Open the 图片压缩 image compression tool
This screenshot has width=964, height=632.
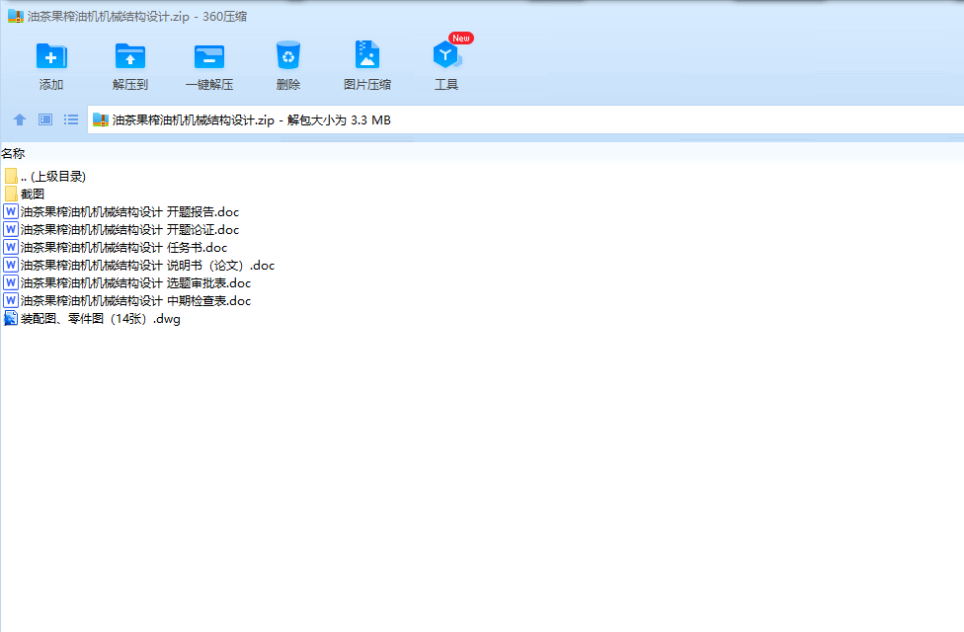(x=367, y=54)
